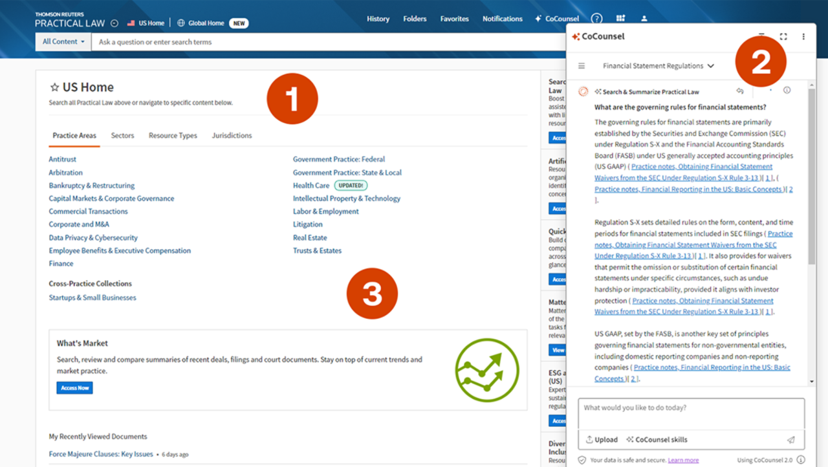This screenshot has height=467, width=828.
Task: Click the first 'Practice notes, Financial Reporting in the US: Basic Concepts' citation
Action: (x=689, y=190)
